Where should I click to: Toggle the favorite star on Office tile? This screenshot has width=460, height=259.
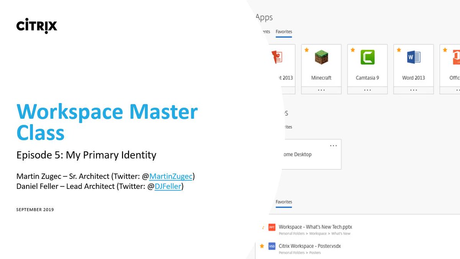pos(445,50)
